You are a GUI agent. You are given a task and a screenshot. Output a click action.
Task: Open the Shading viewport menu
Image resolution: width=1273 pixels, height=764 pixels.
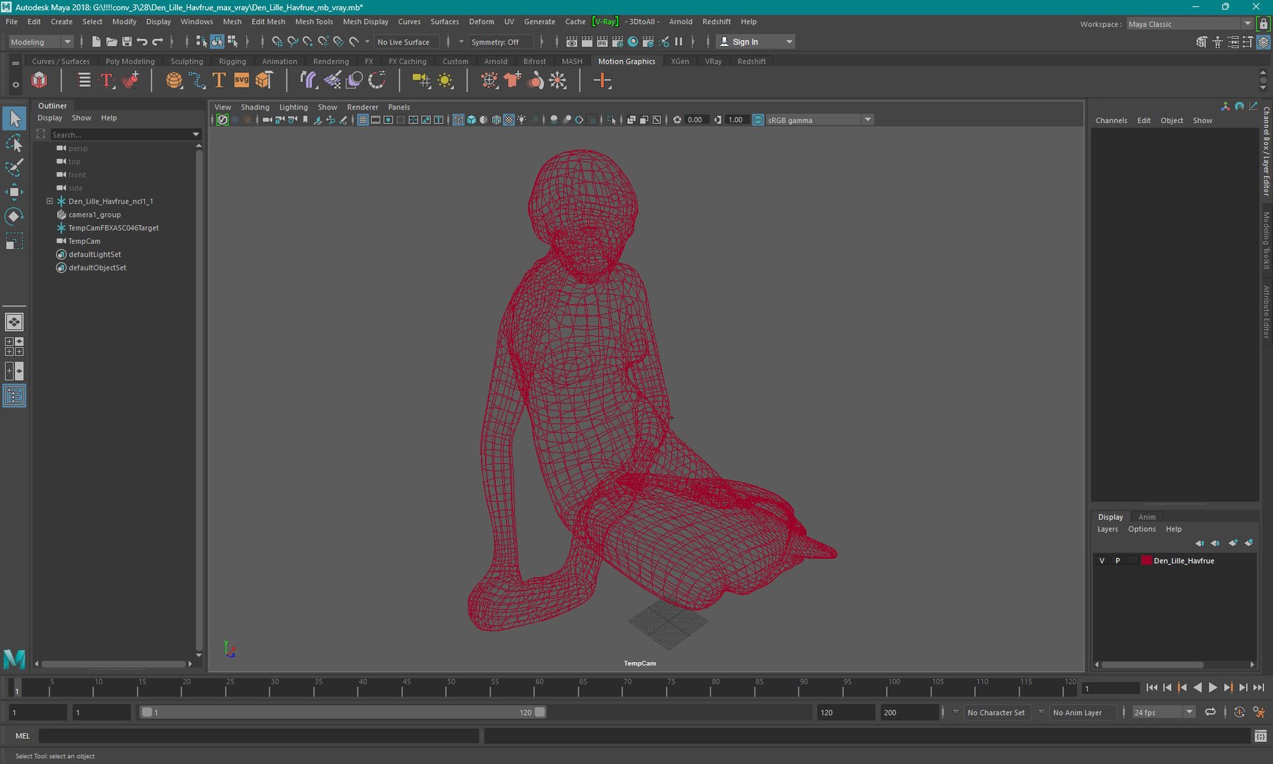(255, 108)
